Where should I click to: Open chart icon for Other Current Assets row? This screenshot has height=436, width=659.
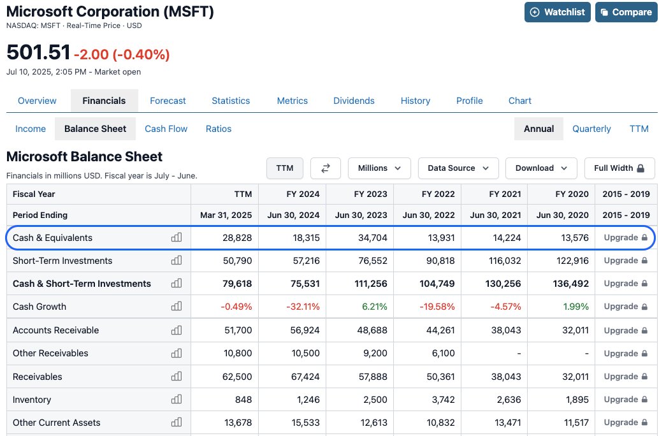(177, 422)
